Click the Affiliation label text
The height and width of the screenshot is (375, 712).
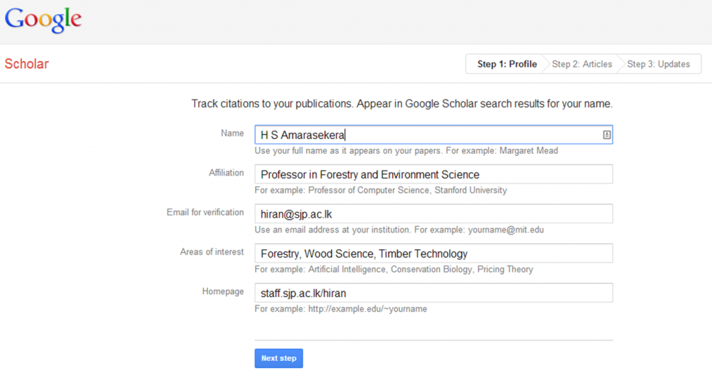click(226, 173)
